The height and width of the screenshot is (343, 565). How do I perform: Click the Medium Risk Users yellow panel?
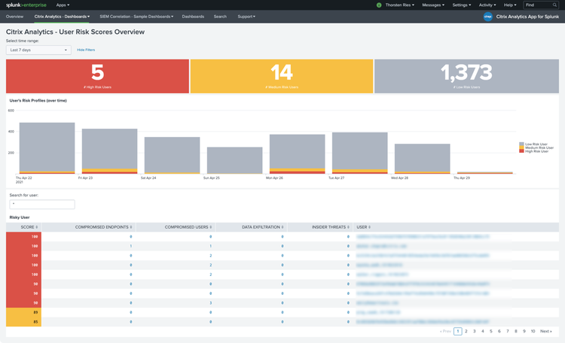[x=282, y=76]
